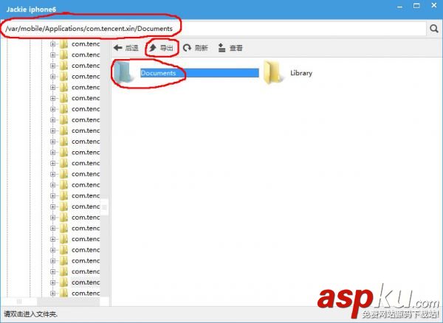This screenshot has width=443, height=323.
Task: Focus the path address field
Action: tap(213, 29)
